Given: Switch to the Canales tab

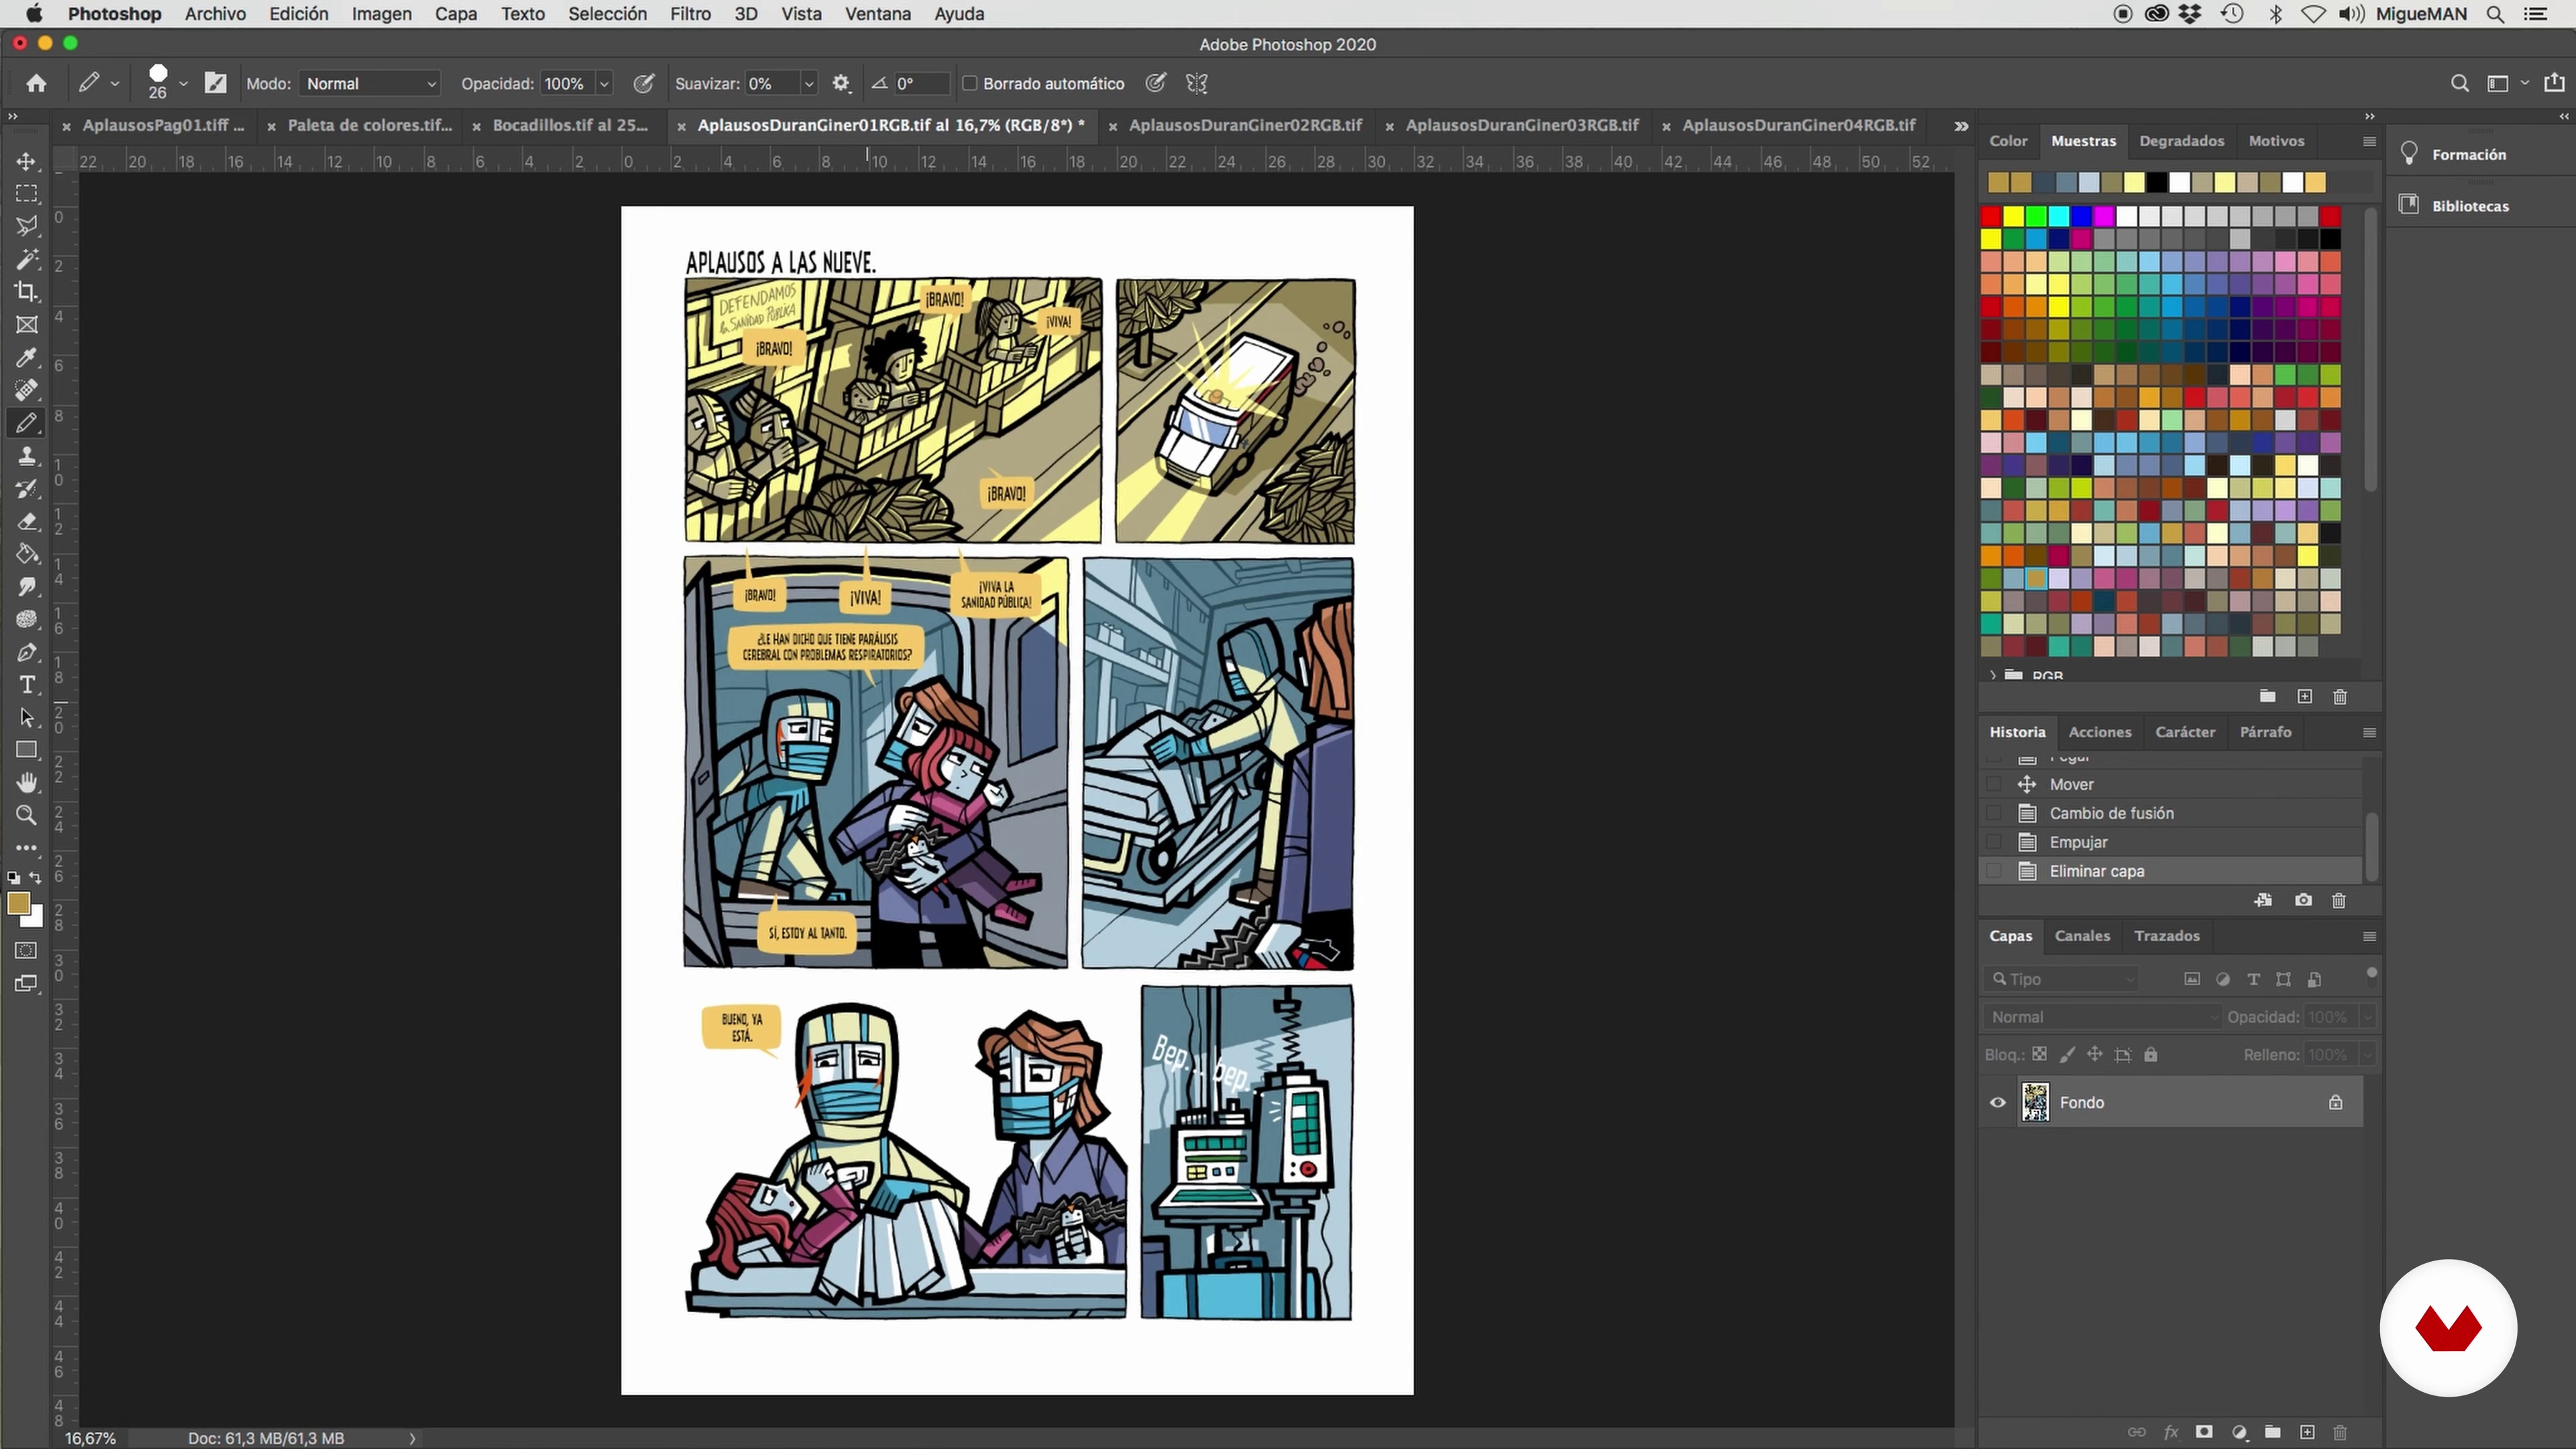Looking at the screenshot, I should [x=2082, y=936].
